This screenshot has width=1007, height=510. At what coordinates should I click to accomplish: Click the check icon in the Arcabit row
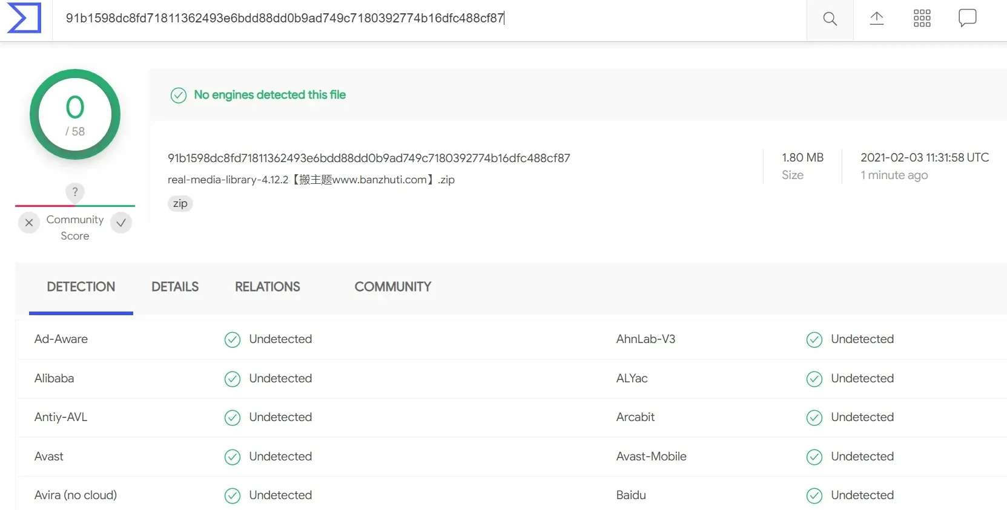814,418
